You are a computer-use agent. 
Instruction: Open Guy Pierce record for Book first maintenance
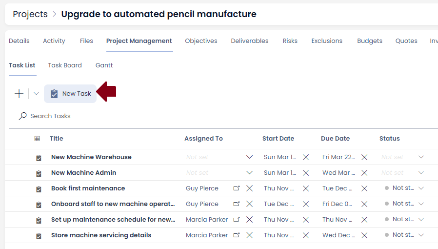coord(237,188)
